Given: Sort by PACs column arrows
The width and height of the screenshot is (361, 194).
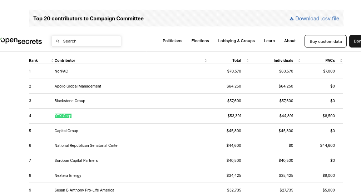Looking at the screenshot, I should tap(341, 60).
